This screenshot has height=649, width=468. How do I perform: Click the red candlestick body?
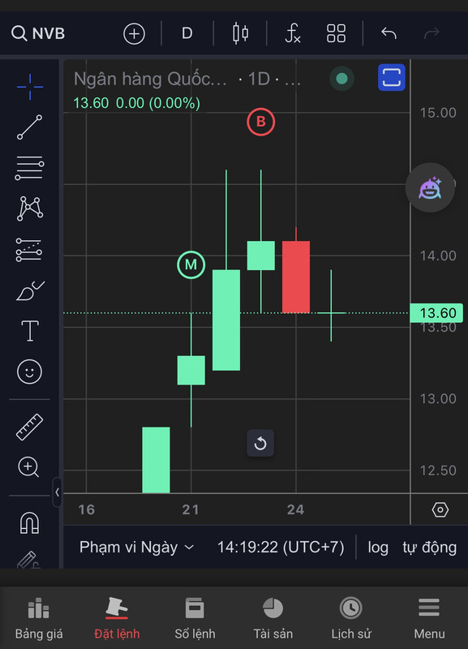296,277
